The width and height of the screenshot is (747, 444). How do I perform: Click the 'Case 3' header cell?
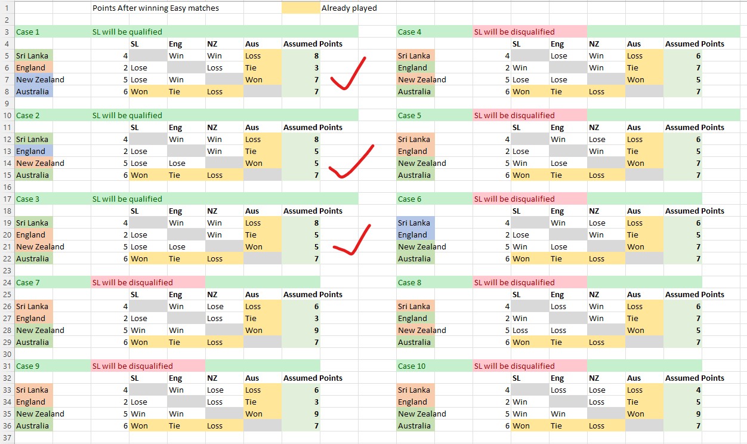tap(34, 199)
